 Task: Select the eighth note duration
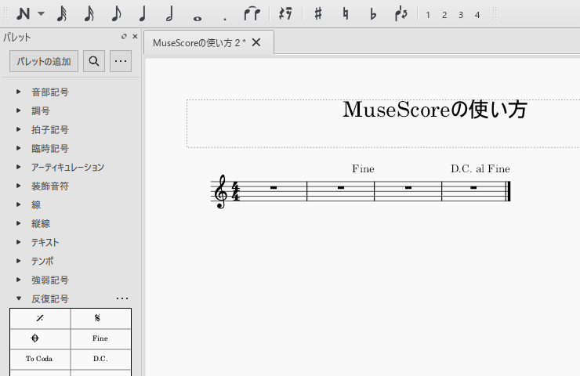tap(116, 14)
